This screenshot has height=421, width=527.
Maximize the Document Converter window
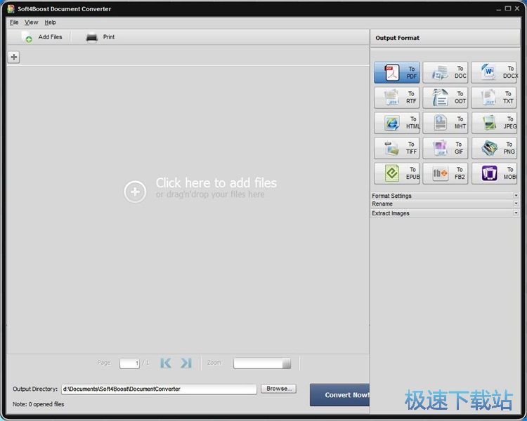tap(508, 8)
